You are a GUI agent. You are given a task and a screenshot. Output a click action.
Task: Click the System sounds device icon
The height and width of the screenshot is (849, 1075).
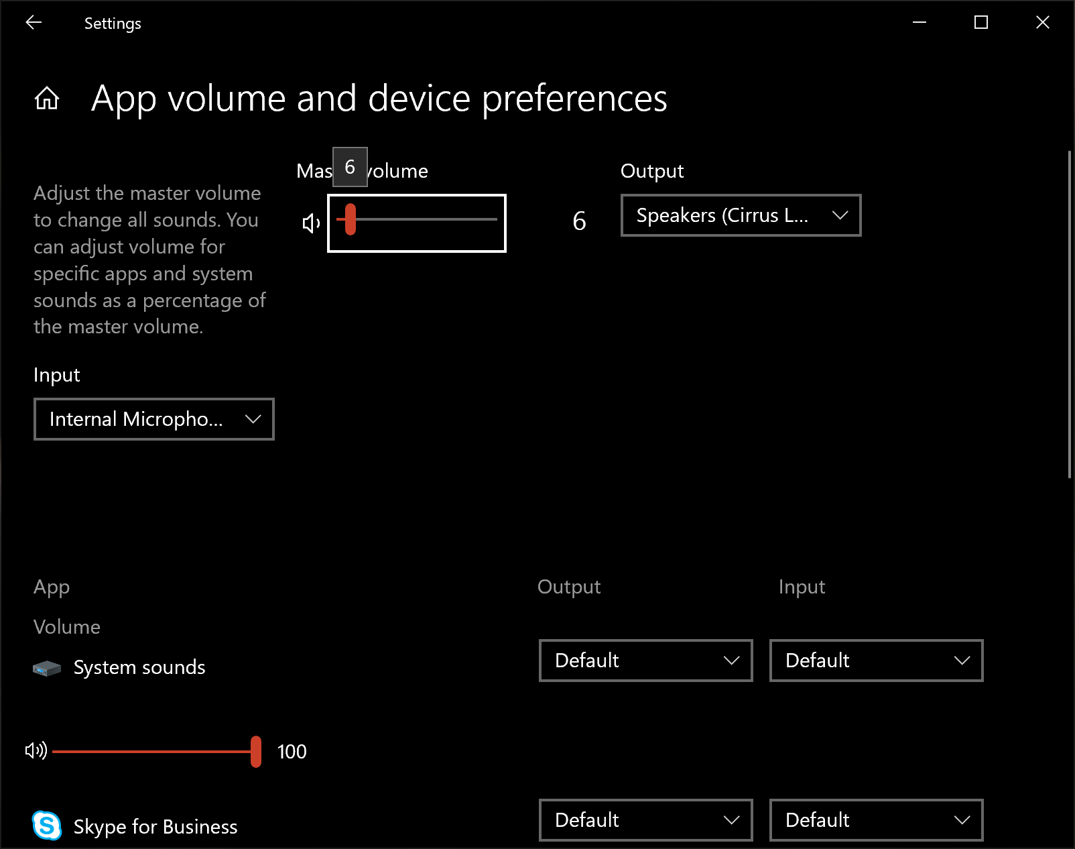47,668
